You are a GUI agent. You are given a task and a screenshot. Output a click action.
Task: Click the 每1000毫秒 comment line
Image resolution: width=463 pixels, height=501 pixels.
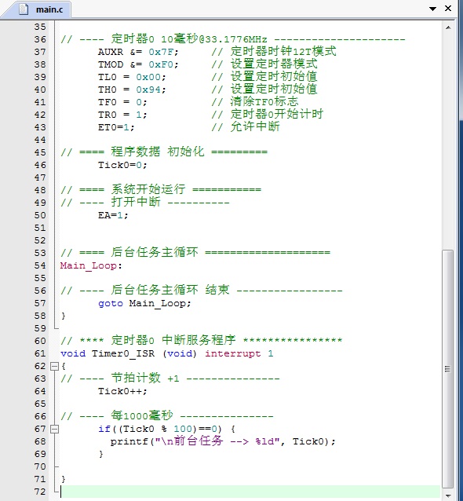[x=166, y=416]
